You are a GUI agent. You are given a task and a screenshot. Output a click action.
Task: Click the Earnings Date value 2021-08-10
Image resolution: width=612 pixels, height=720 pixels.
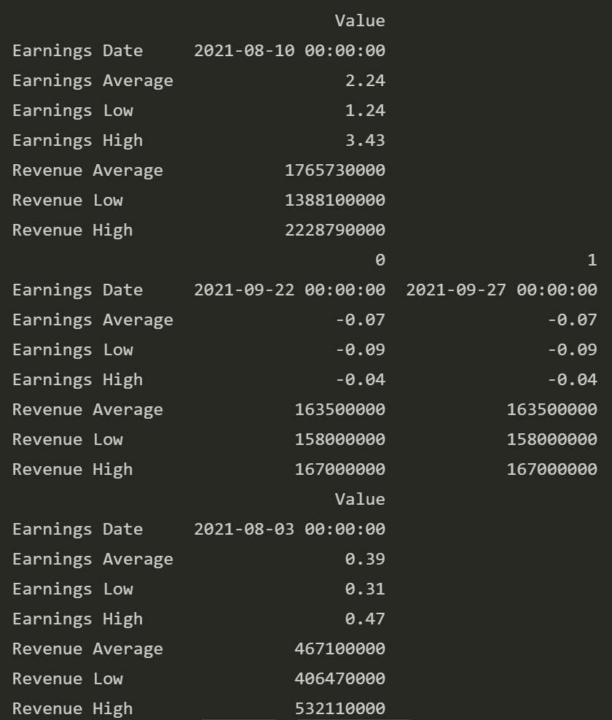click(x=290, y=50)
